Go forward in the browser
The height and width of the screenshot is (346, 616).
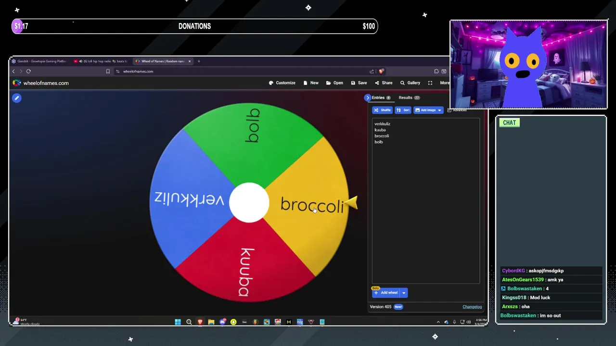(x=21, y=71)
